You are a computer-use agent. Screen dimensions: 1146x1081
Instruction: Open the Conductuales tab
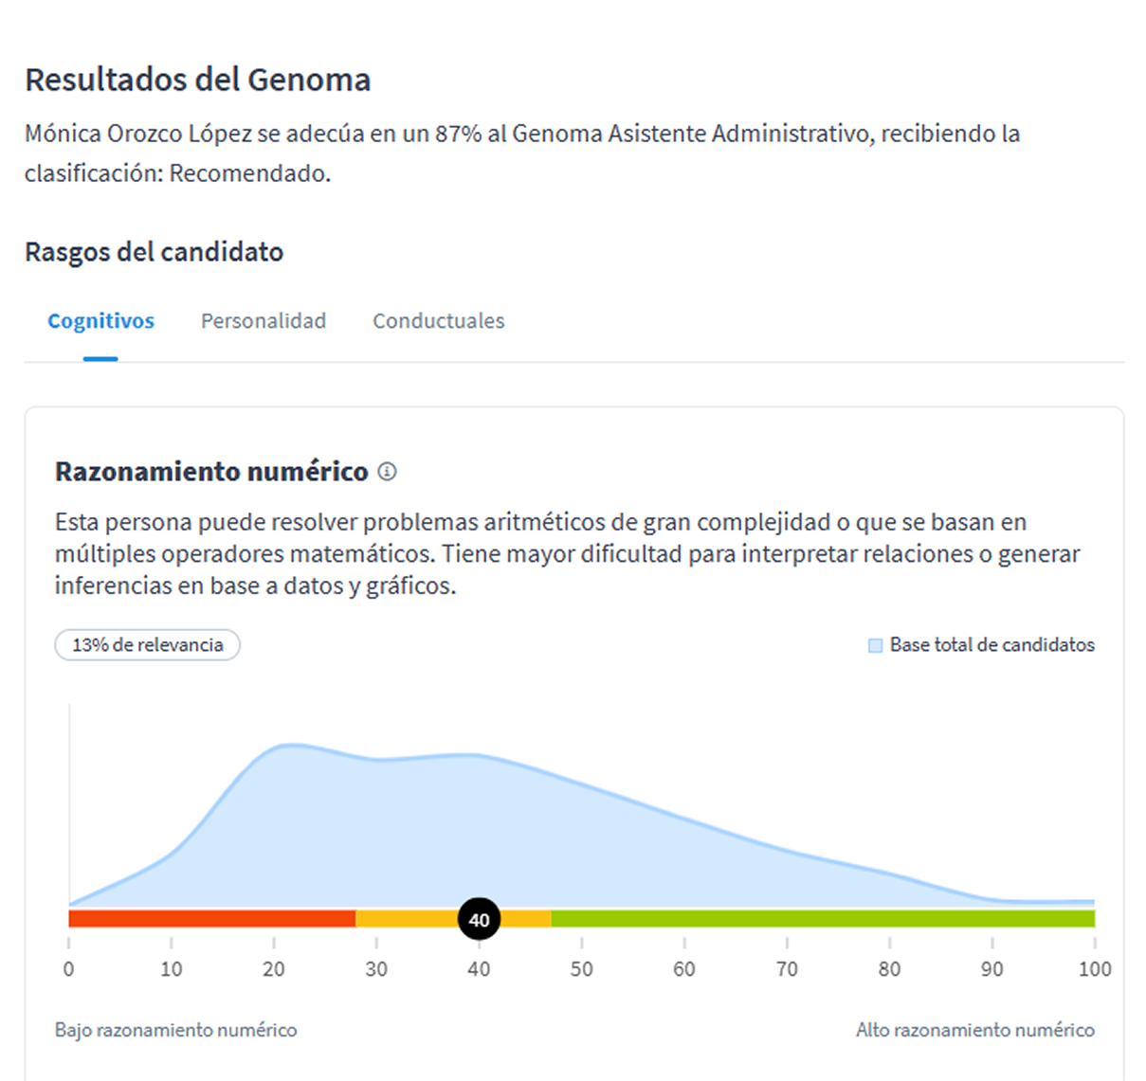tap(438, 321)
